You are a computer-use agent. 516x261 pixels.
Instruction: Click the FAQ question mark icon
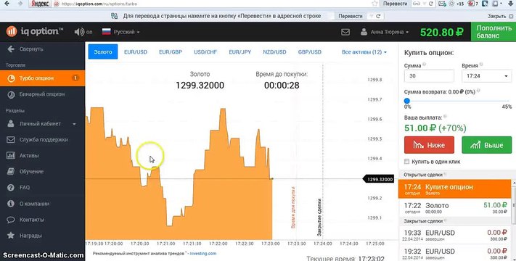11,187
